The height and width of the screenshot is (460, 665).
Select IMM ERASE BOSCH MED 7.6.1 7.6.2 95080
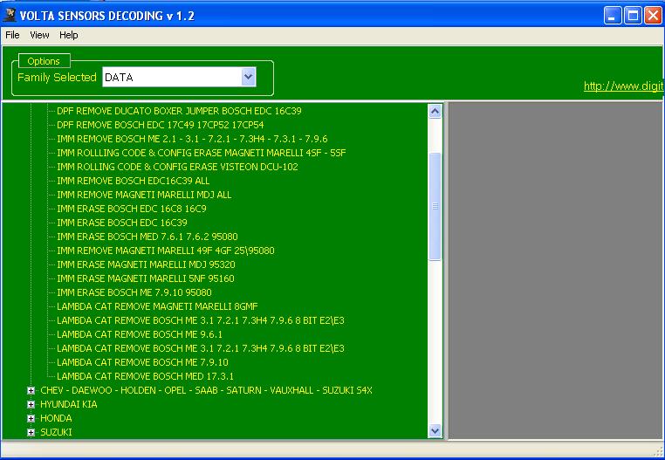tap(147, 237)
